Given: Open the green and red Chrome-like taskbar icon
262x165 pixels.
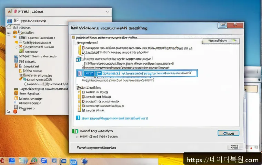Looking at the screenshot, I should 33,161.
